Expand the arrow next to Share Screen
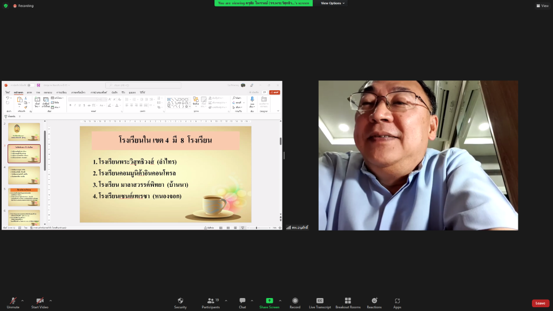Viewport: 553px width, 311px height. [x=280, y=301]
